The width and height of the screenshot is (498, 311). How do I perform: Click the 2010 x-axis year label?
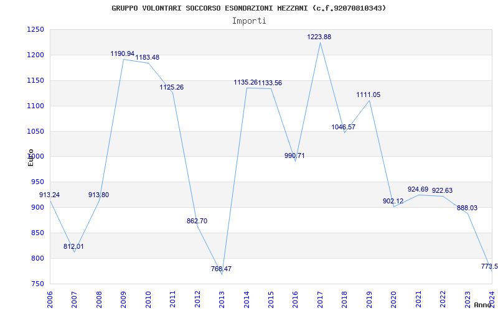coord(148,299)
